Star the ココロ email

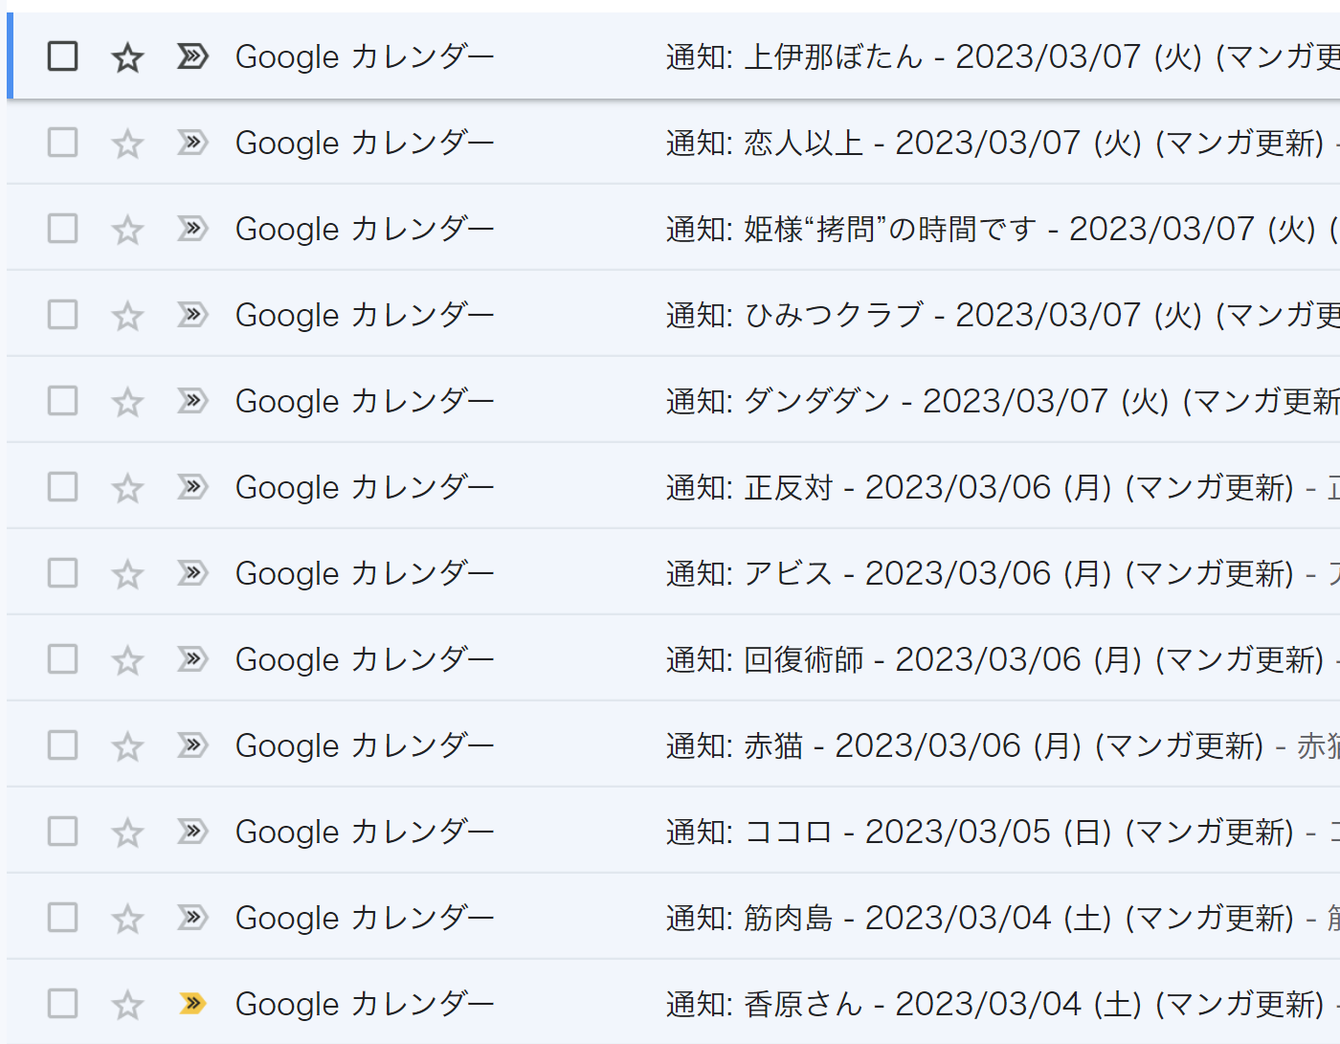pyautogui.click(x=127, y=833)
